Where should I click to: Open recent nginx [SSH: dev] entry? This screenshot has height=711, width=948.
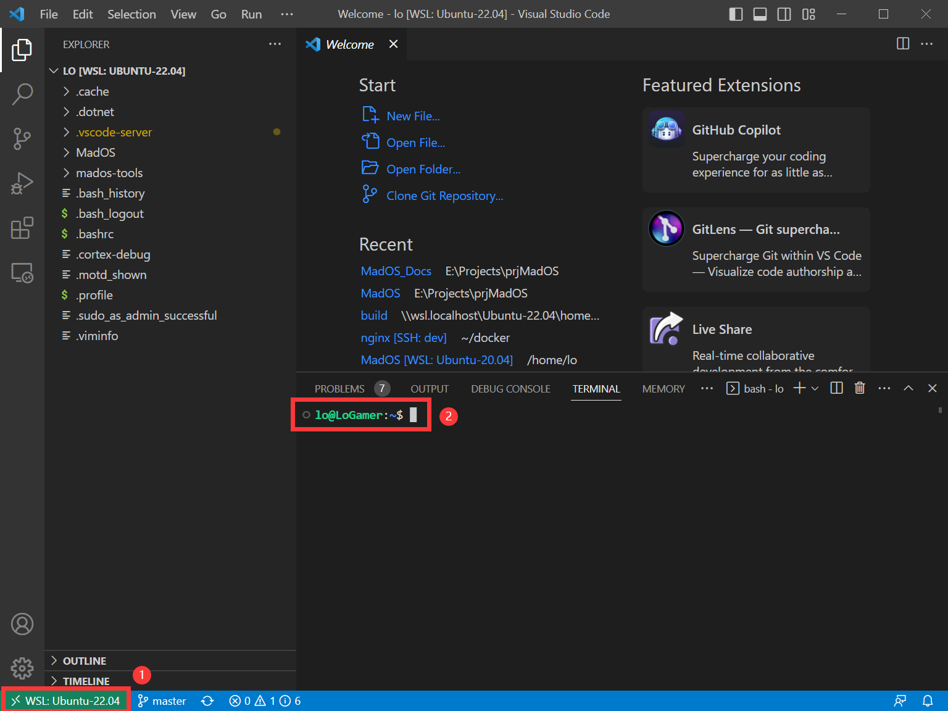coord(404,338)
